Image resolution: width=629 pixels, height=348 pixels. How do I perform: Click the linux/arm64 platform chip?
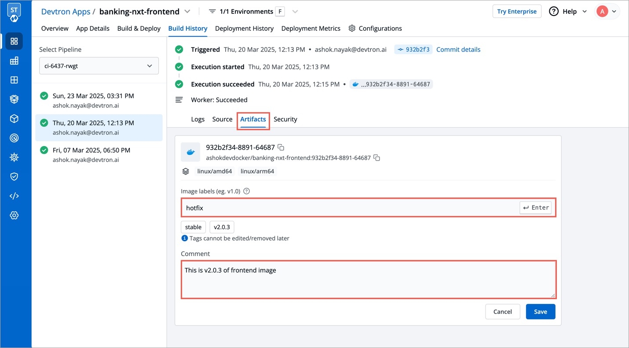(257, 171)
